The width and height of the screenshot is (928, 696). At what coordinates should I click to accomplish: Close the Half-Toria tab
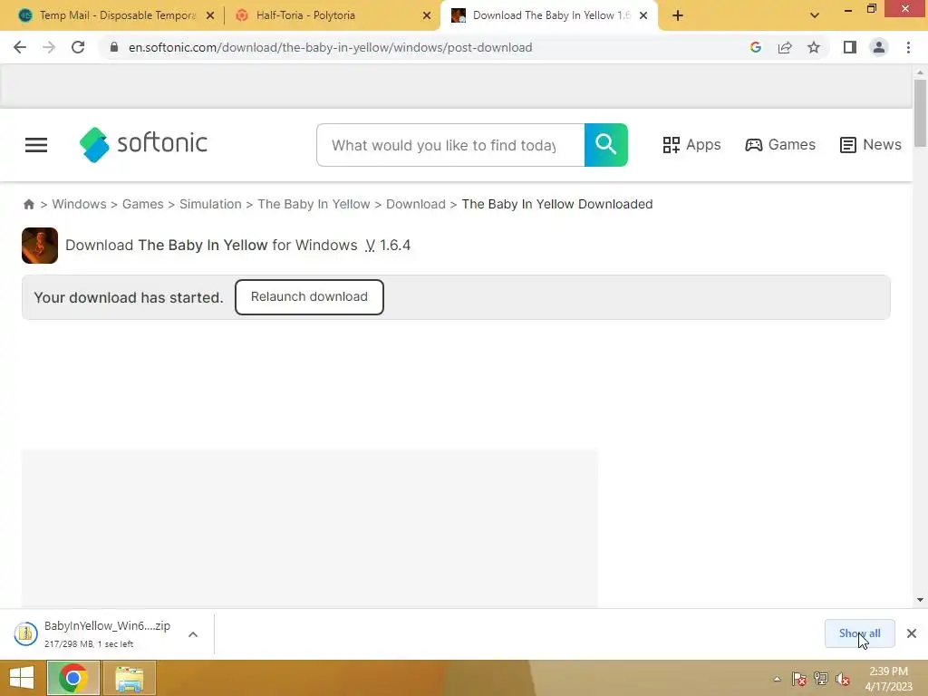coord(427,15)
